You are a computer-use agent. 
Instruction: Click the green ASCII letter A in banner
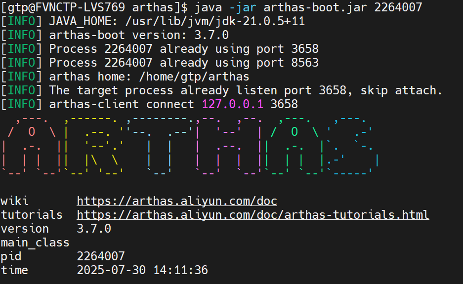295,146
